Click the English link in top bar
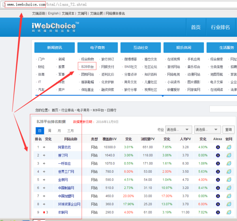Viewport: 237px width, 221px height. [x=53, y=13]
